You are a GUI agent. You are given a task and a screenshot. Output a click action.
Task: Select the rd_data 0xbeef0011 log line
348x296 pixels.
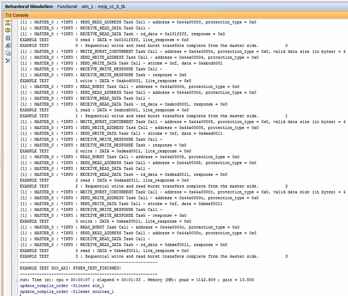pyautogui.click(x=112, y=245)
